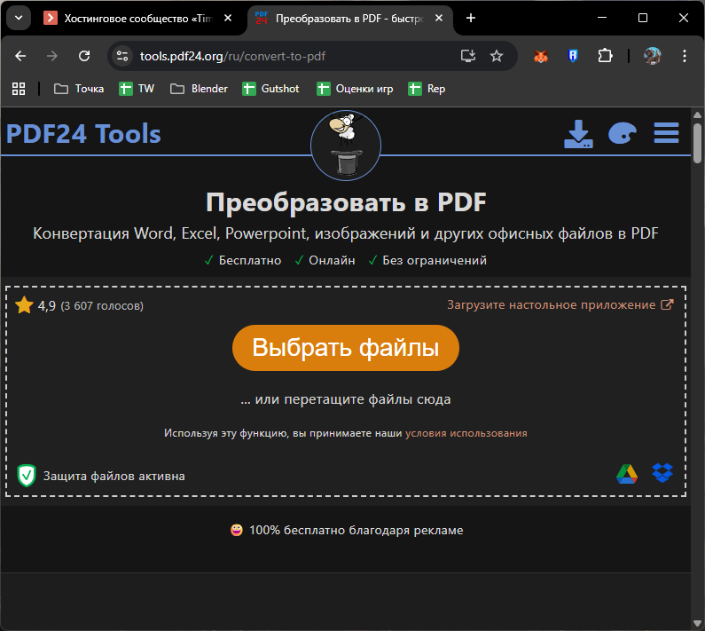Open the MetaMask fox extension
The width and height of the screenshot is (705, 631).
[540, 56]
